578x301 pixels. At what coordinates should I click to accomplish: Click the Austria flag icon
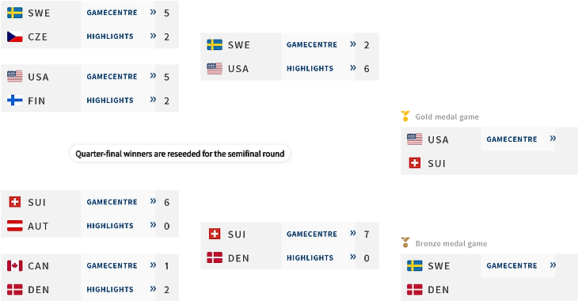[15, 226]
